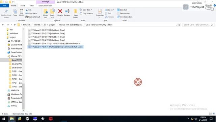Click 192.168.111.20 in the address breadcrumb
The height and width of the screenshot is (122, 216).
click(40, 25)
